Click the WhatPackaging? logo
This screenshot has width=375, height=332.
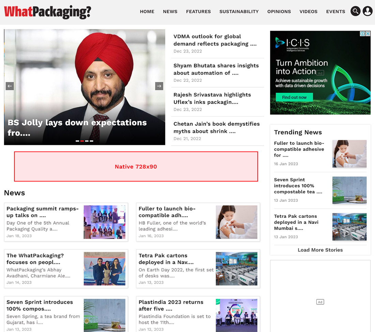(47, 12)
